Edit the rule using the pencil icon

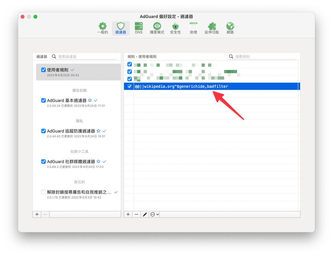point(145,214)
